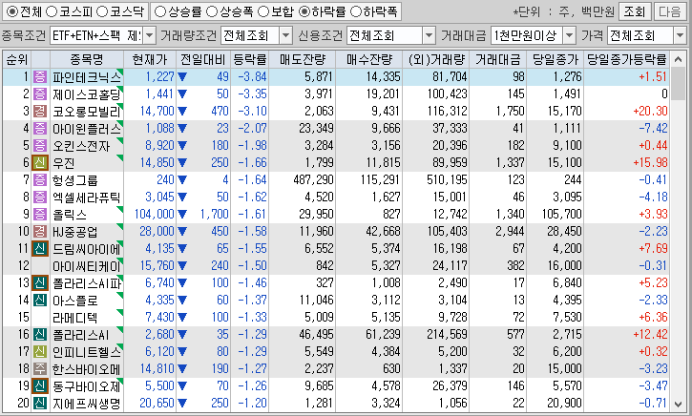Screen dimensions: 692x416
Task: Click the down arrow icon beside 파인테크닉스 price
Action: click(x=182, y=77)
